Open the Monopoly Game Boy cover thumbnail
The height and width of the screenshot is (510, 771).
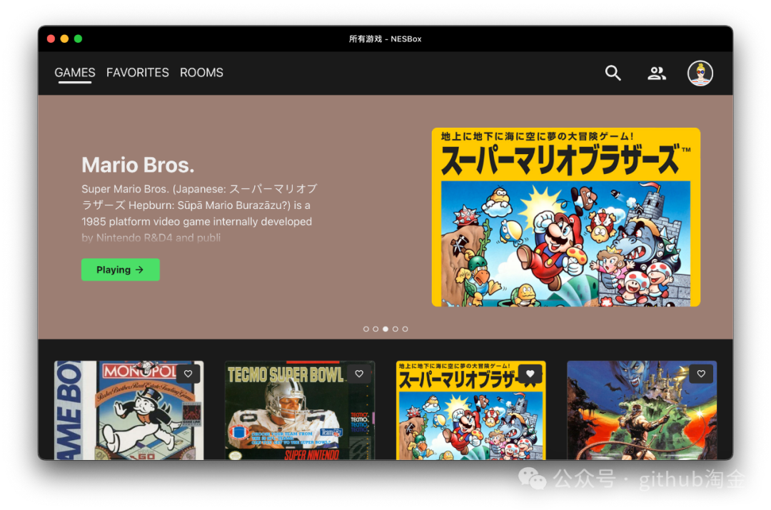pyautogui.click(x=128, y=410)
